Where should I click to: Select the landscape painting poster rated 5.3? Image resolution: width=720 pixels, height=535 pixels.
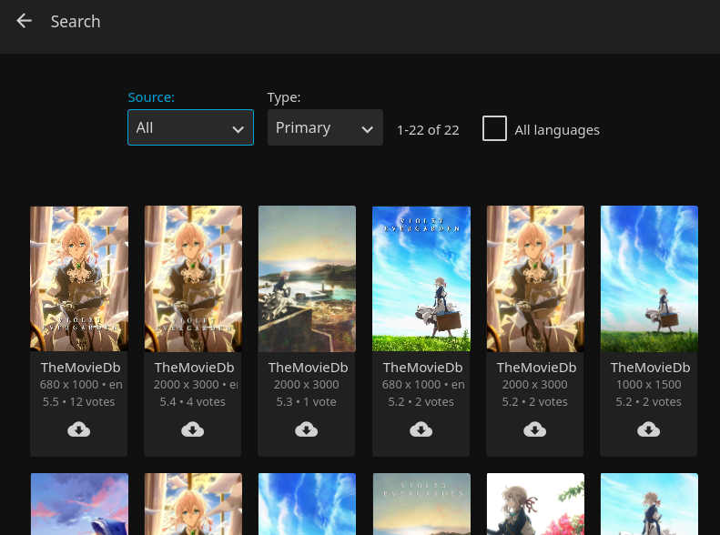coord(307,278)
